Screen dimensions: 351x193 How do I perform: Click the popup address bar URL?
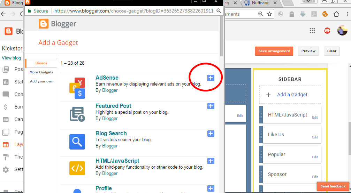[134, 11]
